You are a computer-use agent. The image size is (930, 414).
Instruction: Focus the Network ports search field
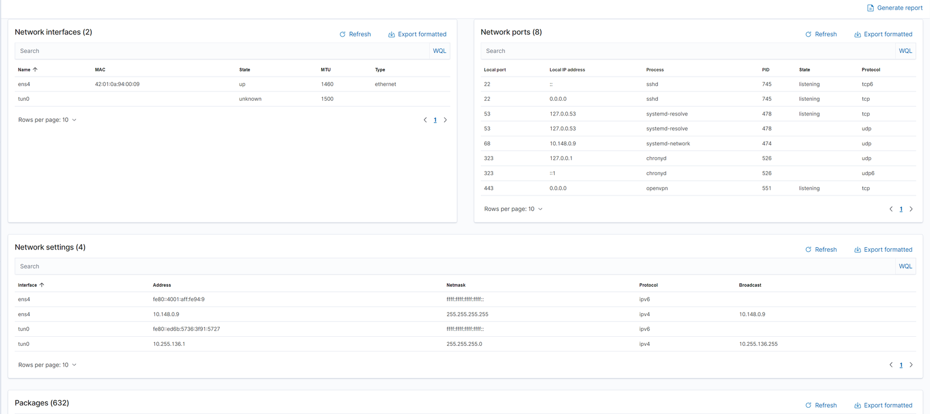coord(688,51)
